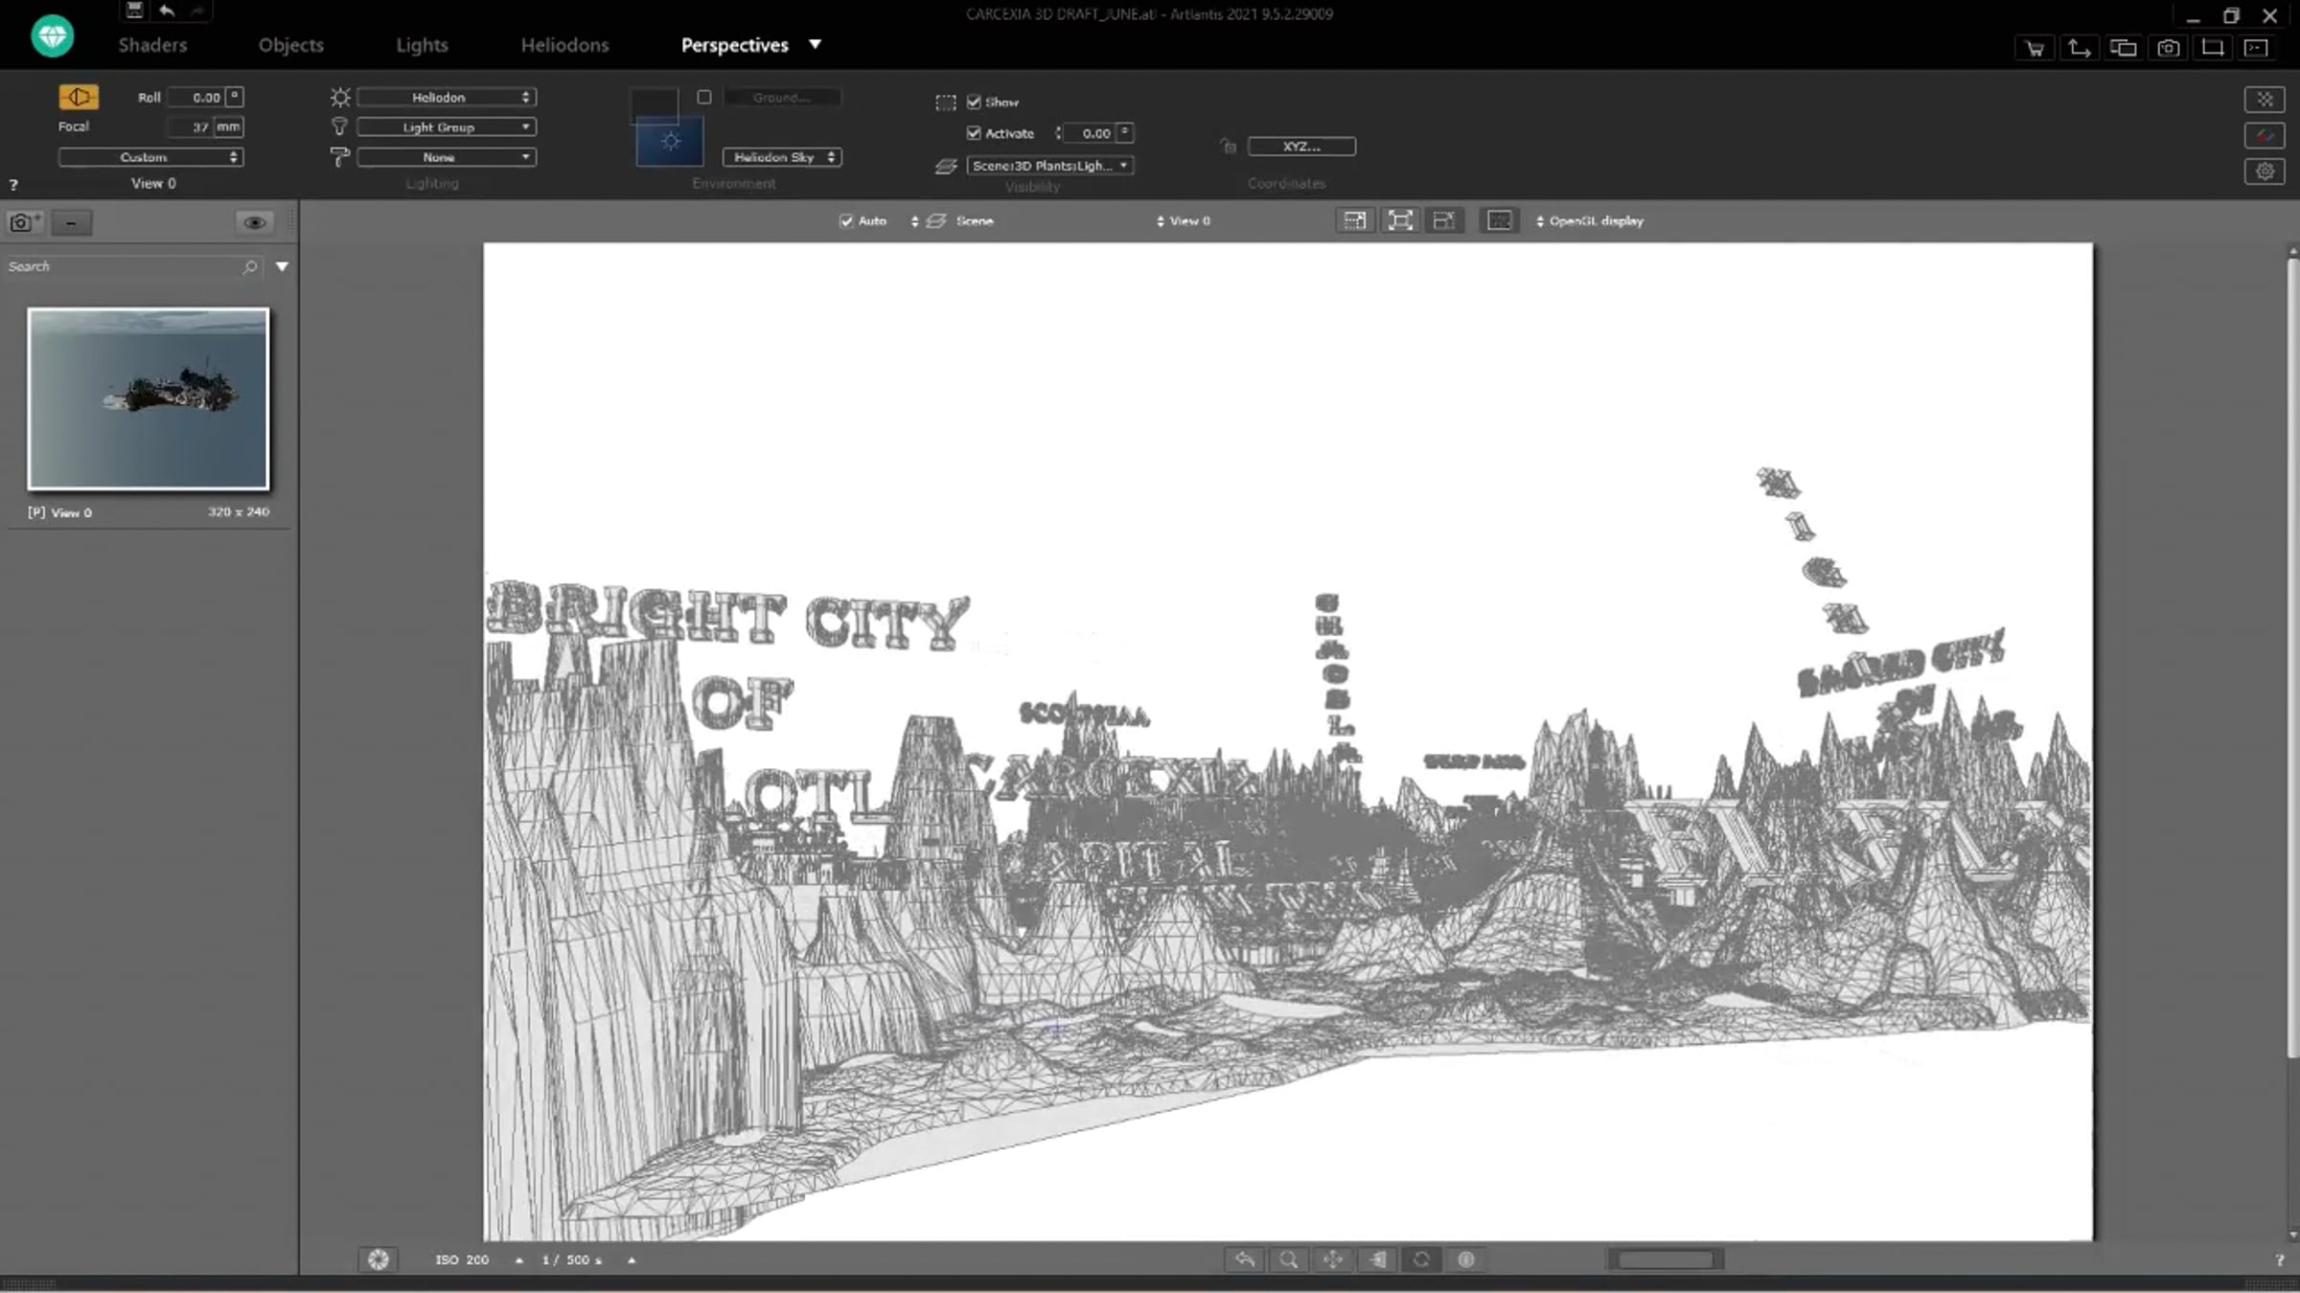
Task: Toggle the Activate checkbox
Action: click(x=974, y=133)
